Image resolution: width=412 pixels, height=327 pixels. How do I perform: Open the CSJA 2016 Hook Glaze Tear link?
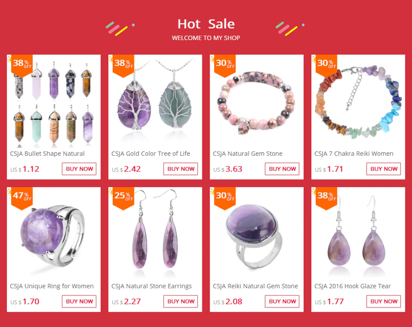(x=353, y=286)
